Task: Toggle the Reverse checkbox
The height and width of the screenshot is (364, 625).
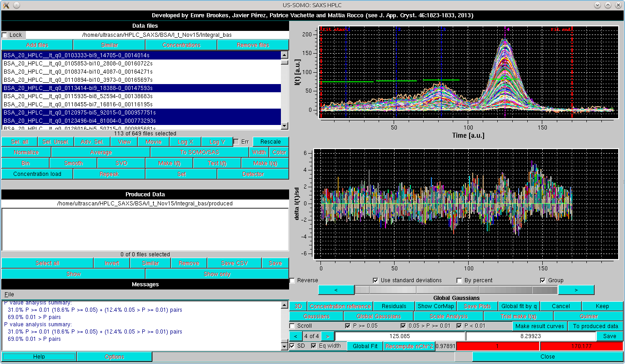Action: click(292, 280)
